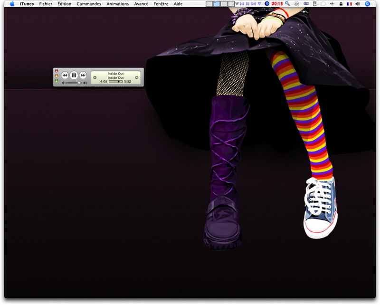Pause playback in the iTunes mini player
Screen dimensions: 380x305
pyautogui.click(x=74, y=75)
